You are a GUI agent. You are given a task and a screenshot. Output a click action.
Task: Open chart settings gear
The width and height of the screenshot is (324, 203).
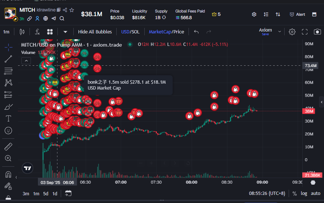pyautogui.click(x=292, y=32)
